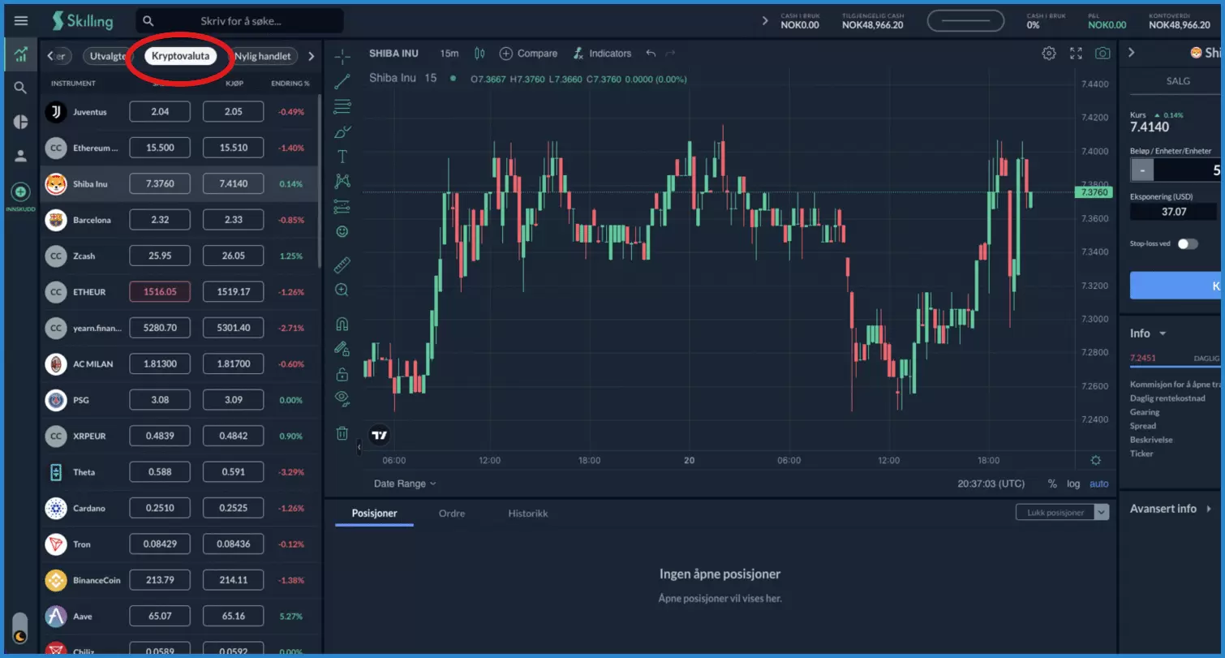Toggle hide all drawings eye icon
The width and height of the screenshot is (1225, 658).
click(x=342, y=398)
